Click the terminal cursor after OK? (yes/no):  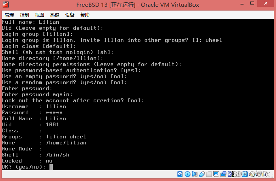(51, 167)
